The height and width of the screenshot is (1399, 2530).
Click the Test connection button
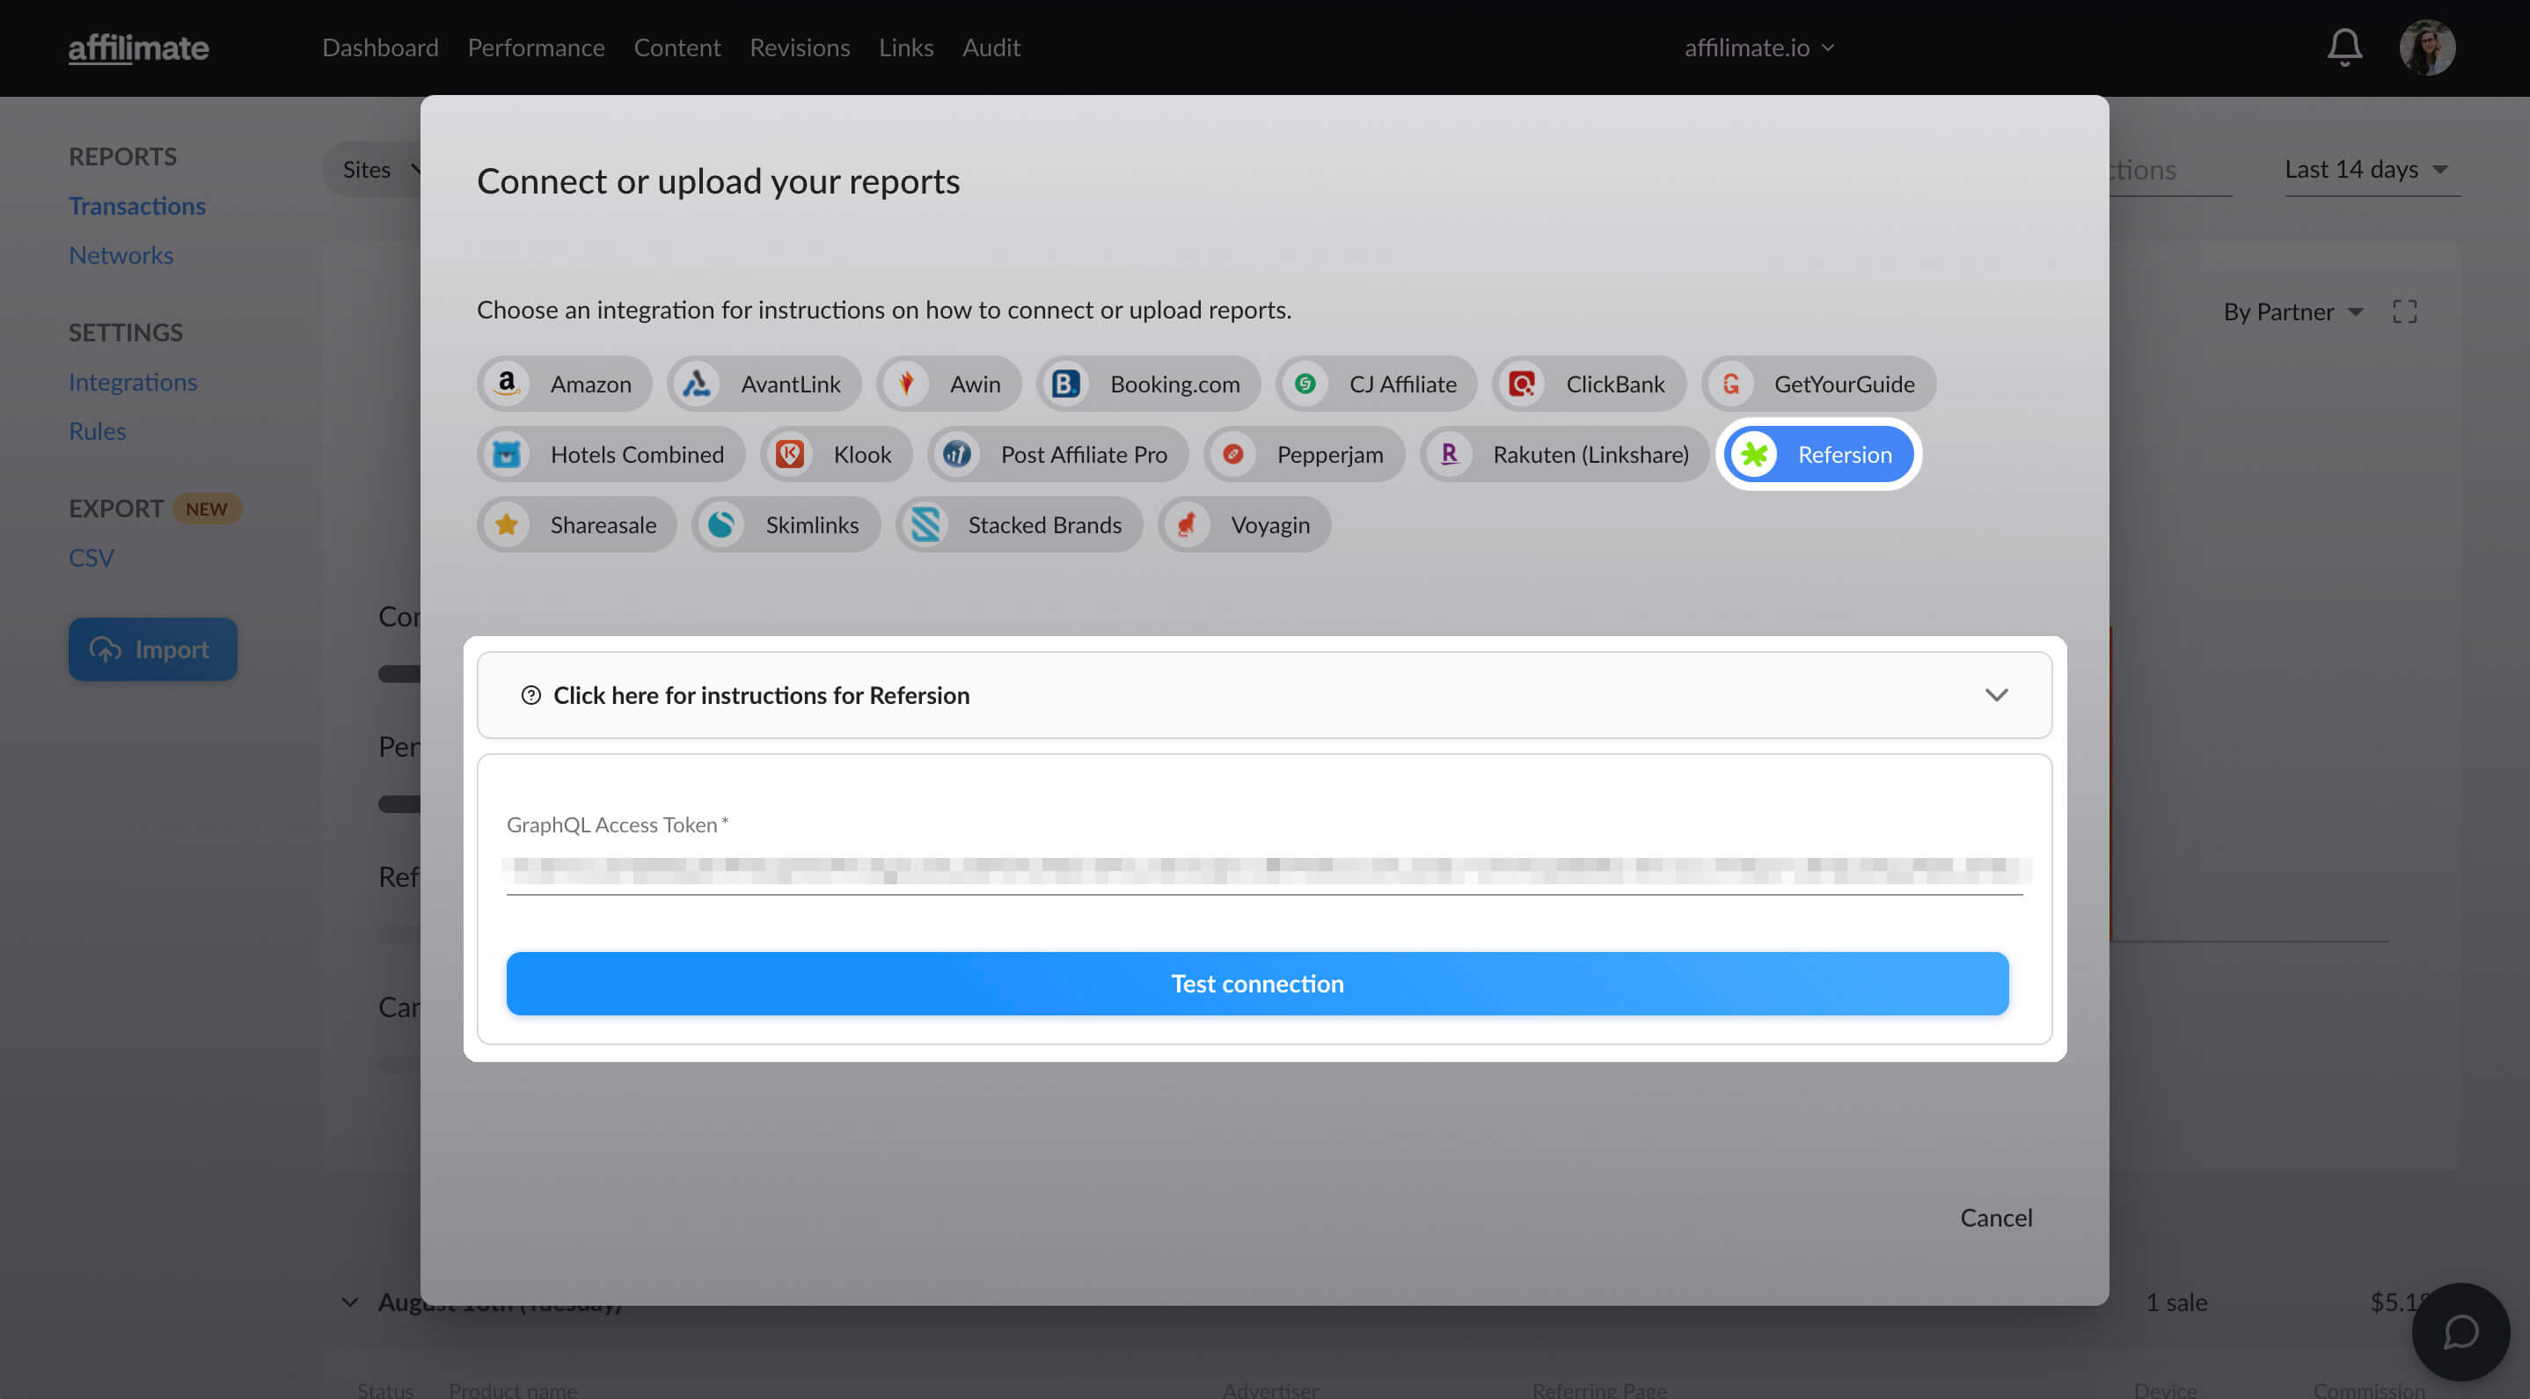[1257, 983]
